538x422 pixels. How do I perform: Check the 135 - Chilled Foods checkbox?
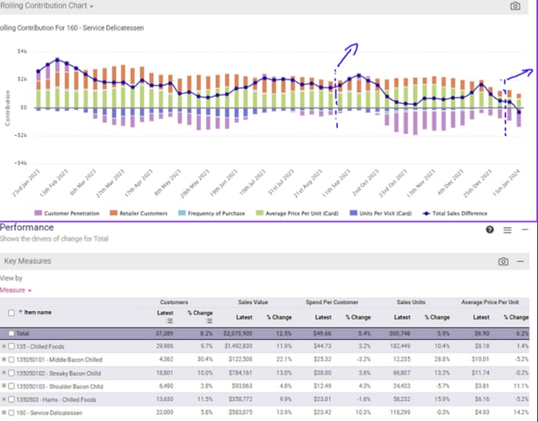click(12, 345)
